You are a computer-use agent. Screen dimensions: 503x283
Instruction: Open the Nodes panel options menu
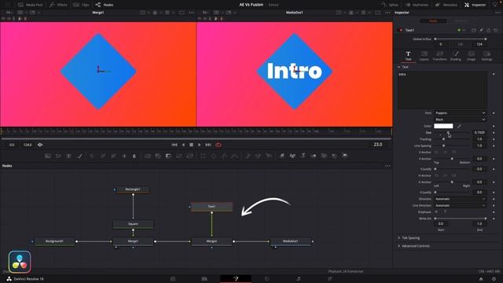[x=387, y=166]
